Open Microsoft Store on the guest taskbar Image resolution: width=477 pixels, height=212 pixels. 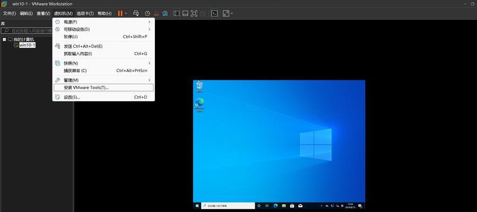coord(292,206)
